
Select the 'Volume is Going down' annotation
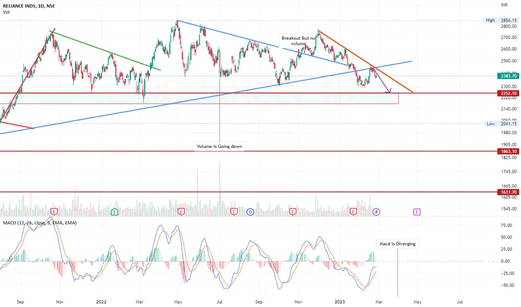point(219,146)
